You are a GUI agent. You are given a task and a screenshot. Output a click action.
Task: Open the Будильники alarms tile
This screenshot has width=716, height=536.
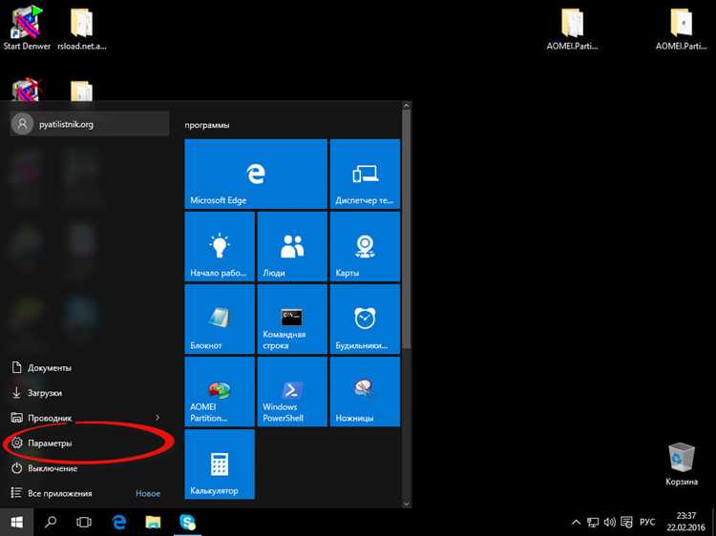[364, 319]
